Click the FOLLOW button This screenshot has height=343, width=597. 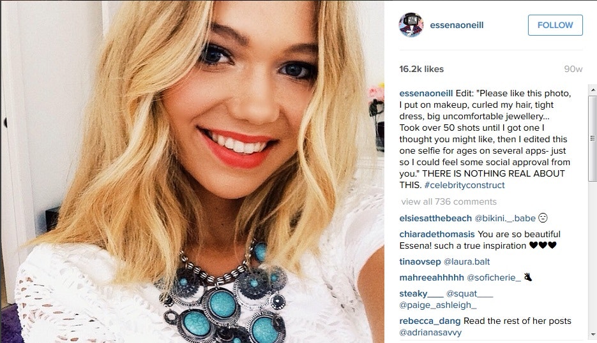pos(555,25)
